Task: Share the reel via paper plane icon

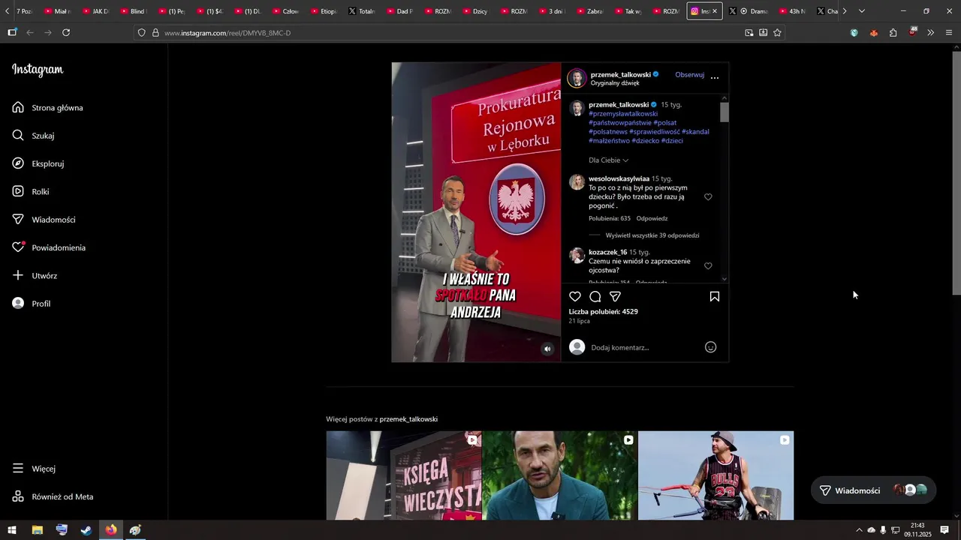Action: coord(615,296)
